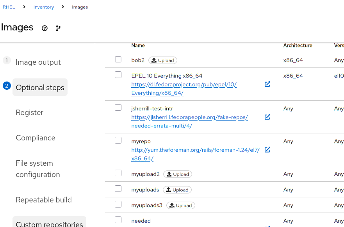Select the bob2 repository checkbox

point(118,59)
